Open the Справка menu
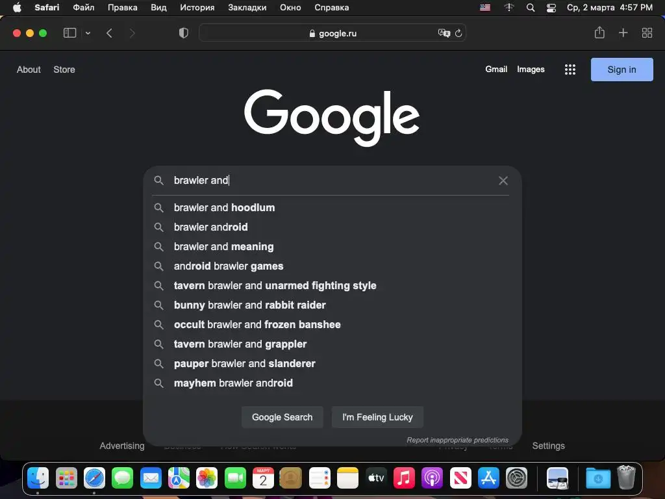Image resolution: width=665 pixels, height=499 pixels. pos(332,8)
